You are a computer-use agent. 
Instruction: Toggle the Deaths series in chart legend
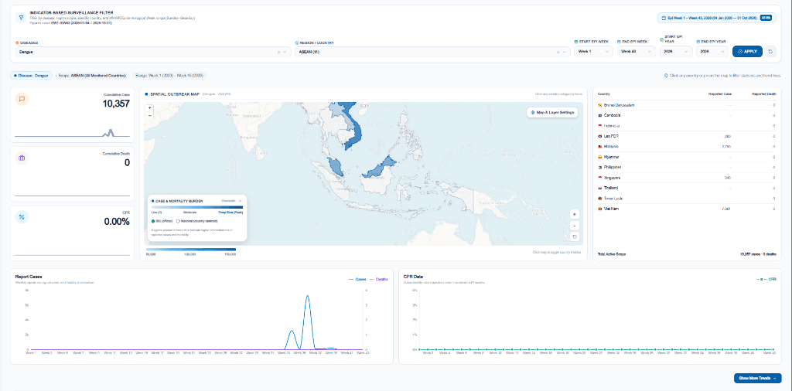[379, 279]
